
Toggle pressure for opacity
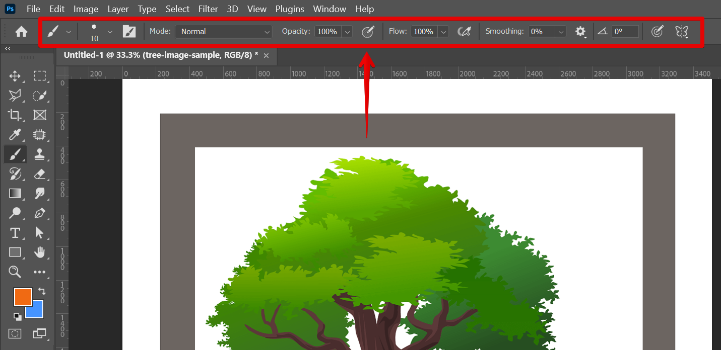(x=368, y=32)
